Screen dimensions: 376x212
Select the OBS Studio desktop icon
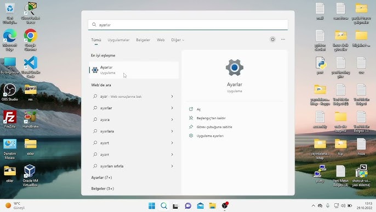pyautogui.click(x=10, y=92)
